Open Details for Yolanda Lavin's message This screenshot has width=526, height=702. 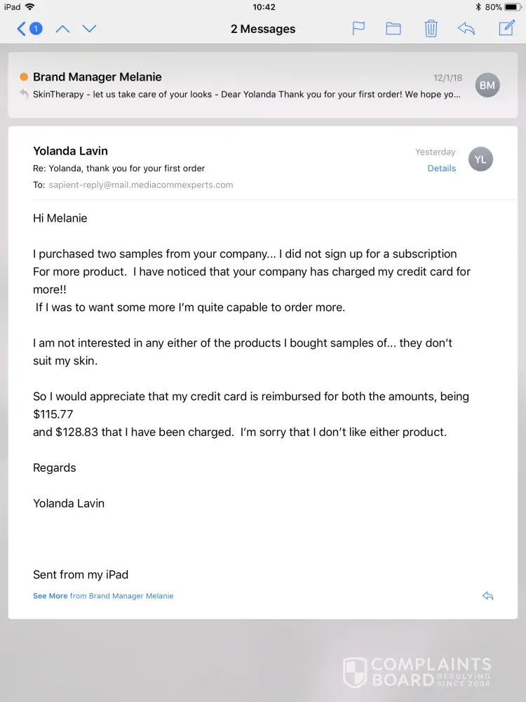click(x=442, y=168)
